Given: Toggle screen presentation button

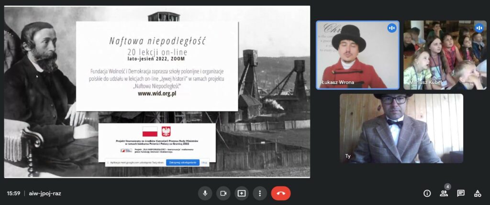Looking at the screenshot, I should coord(242,193).
